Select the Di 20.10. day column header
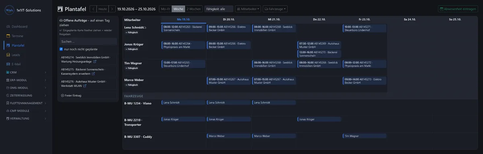 (x=229, y=19)
